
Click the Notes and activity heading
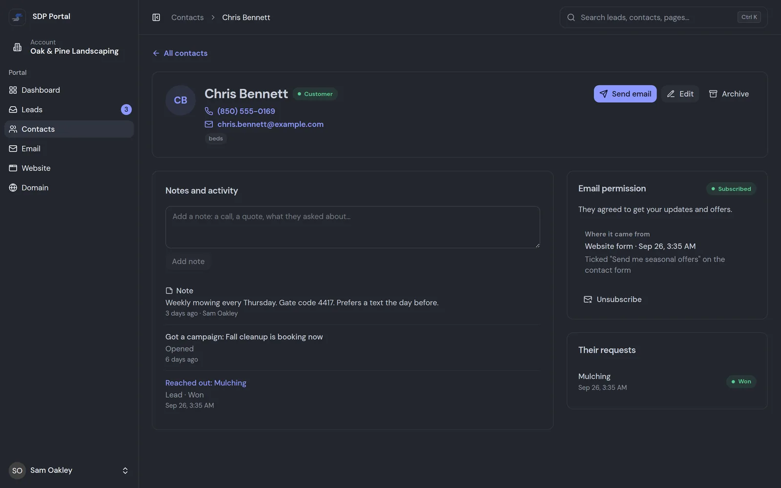pyautogui.click(x=202, y=191)
